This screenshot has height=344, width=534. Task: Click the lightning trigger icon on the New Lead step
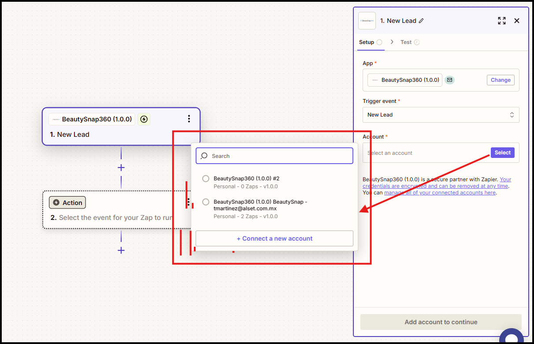tap(144, 119)
